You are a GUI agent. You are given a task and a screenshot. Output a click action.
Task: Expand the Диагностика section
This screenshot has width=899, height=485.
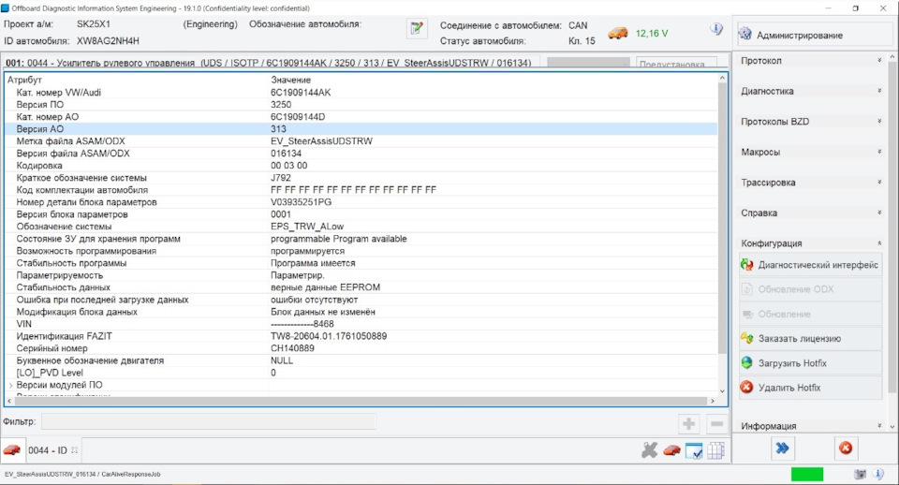(811, 91)
